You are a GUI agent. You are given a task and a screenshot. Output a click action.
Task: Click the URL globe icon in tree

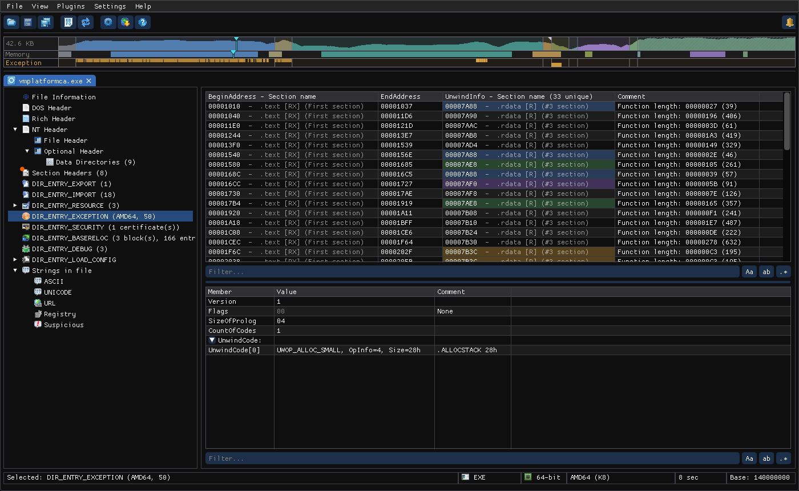tap(38, 303)
